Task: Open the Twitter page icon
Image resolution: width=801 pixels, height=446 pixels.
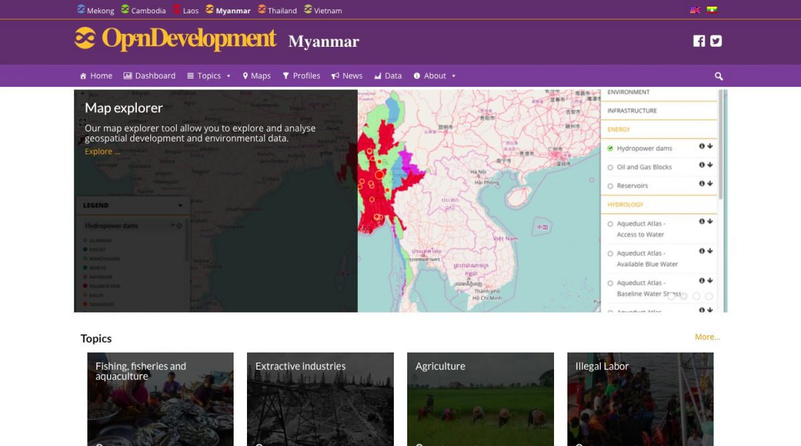Action: point(716,41)
